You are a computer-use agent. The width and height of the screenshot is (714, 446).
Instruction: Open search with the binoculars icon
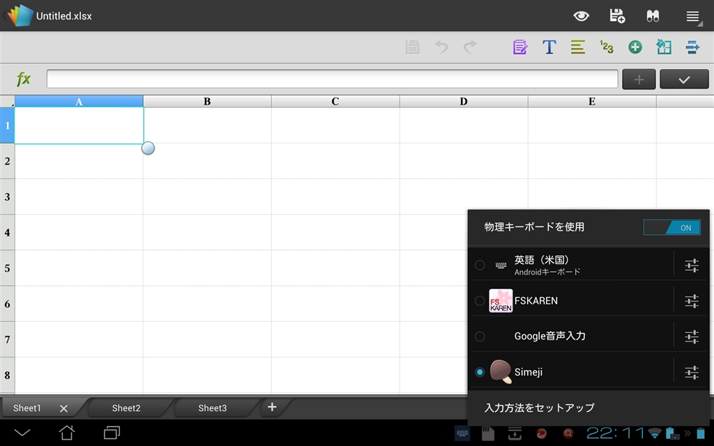(653, 16)
